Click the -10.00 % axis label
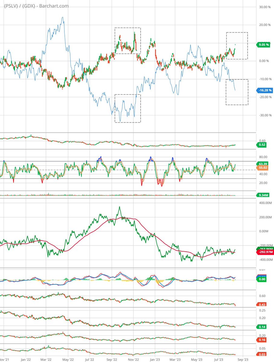The height and width of the screenshot is (362, 274). [265, 79]
